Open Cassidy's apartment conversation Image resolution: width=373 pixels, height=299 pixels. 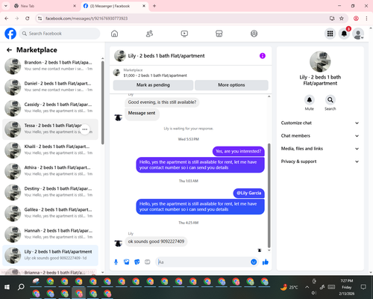click(50, 108)
